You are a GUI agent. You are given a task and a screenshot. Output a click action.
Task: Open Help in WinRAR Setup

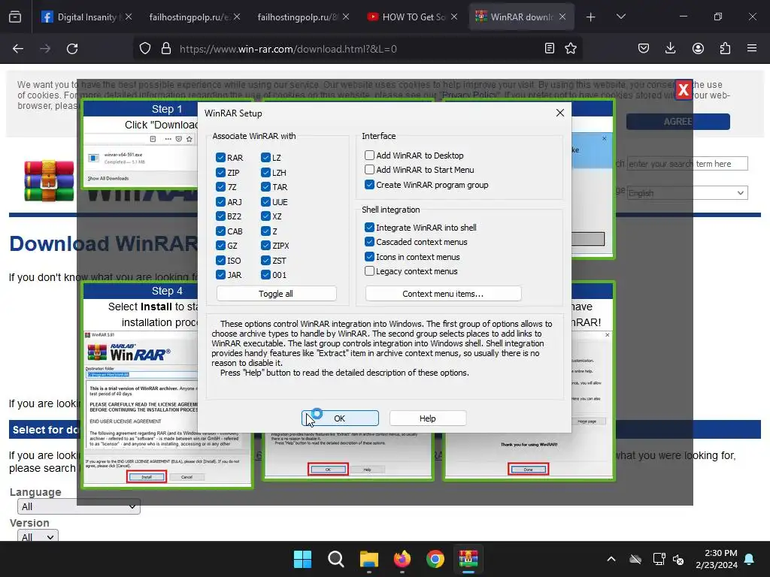click(x=427, y=418)
